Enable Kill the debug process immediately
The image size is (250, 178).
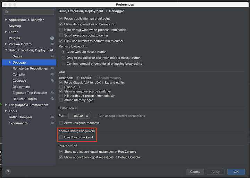click(x=61, y=96)
